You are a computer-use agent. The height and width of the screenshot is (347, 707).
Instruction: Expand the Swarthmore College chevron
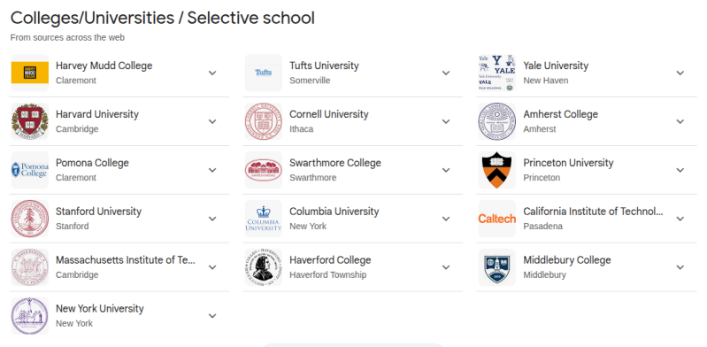(x=446, y=170)
